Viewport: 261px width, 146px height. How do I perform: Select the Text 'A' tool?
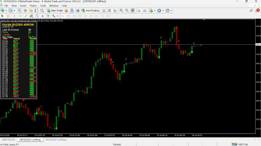42,16
